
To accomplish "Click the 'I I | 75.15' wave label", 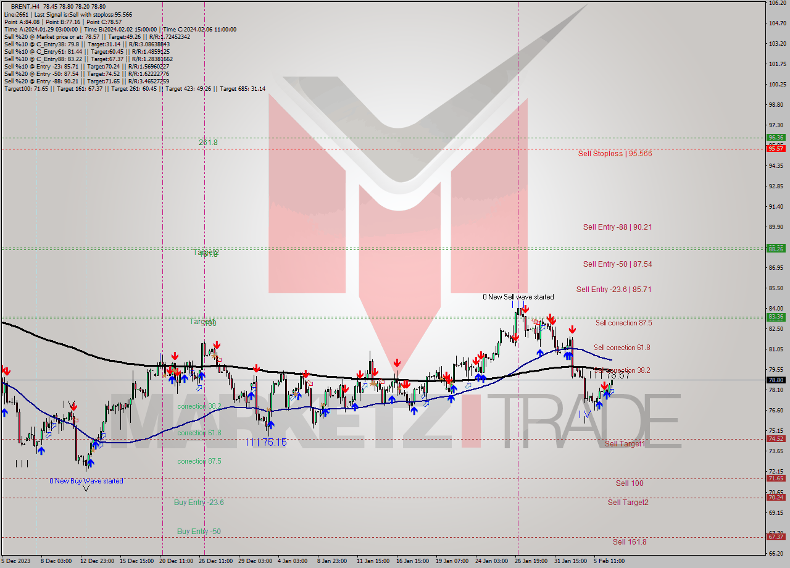I will [266, 442].
